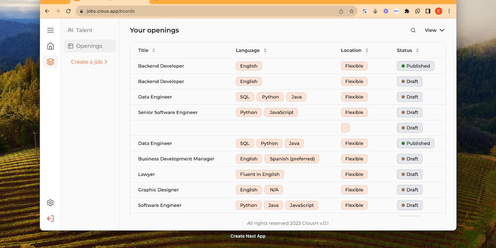Open the hamburger menu in sidebar
This screenshot has width=496, height=248.
coord(50,30)
